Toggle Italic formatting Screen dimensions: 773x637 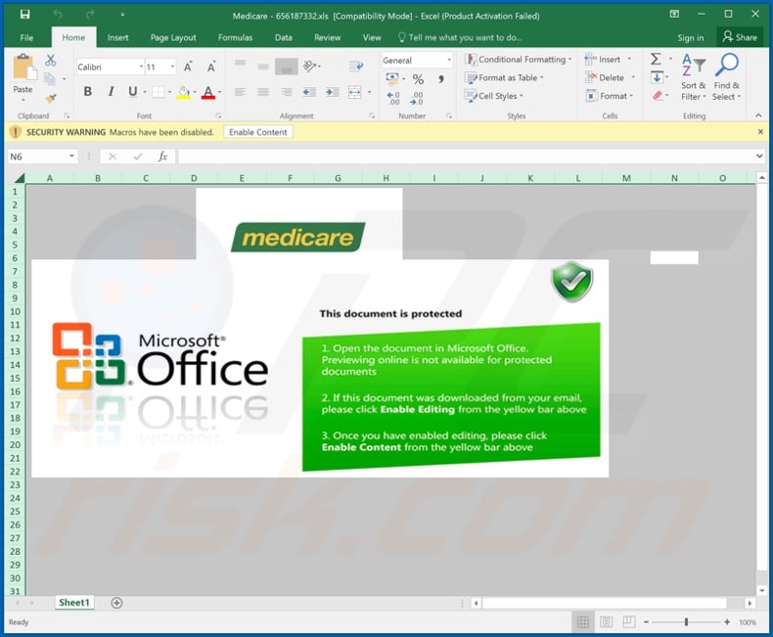pos(111,91)
